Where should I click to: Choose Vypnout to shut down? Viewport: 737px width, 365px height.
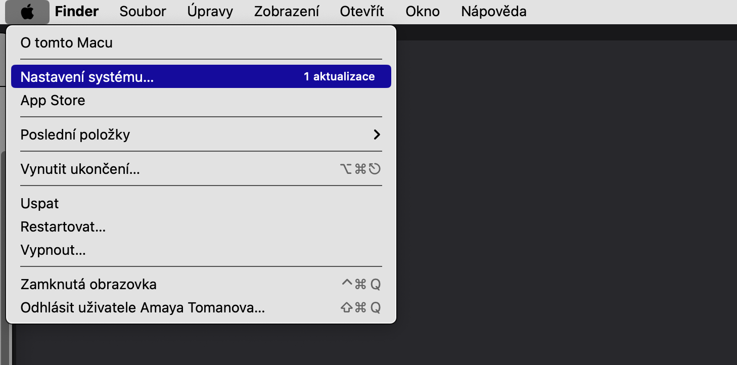click(53, 250)
